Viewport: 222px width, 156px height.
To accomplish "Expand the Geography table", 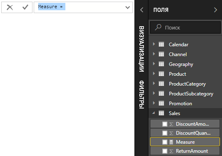I will [154, 63].
